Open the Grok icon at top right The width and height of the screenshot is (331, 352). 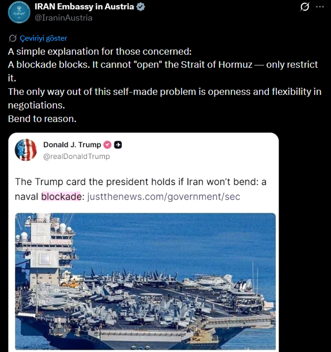click(305, 7)
